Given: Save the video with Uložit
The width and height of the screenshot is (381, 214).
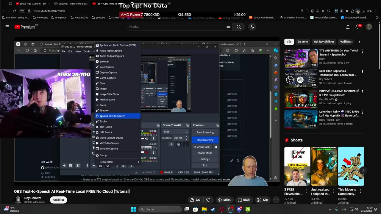Looking at the screenshot, I should pyautogui.click(x=244, y=200).
